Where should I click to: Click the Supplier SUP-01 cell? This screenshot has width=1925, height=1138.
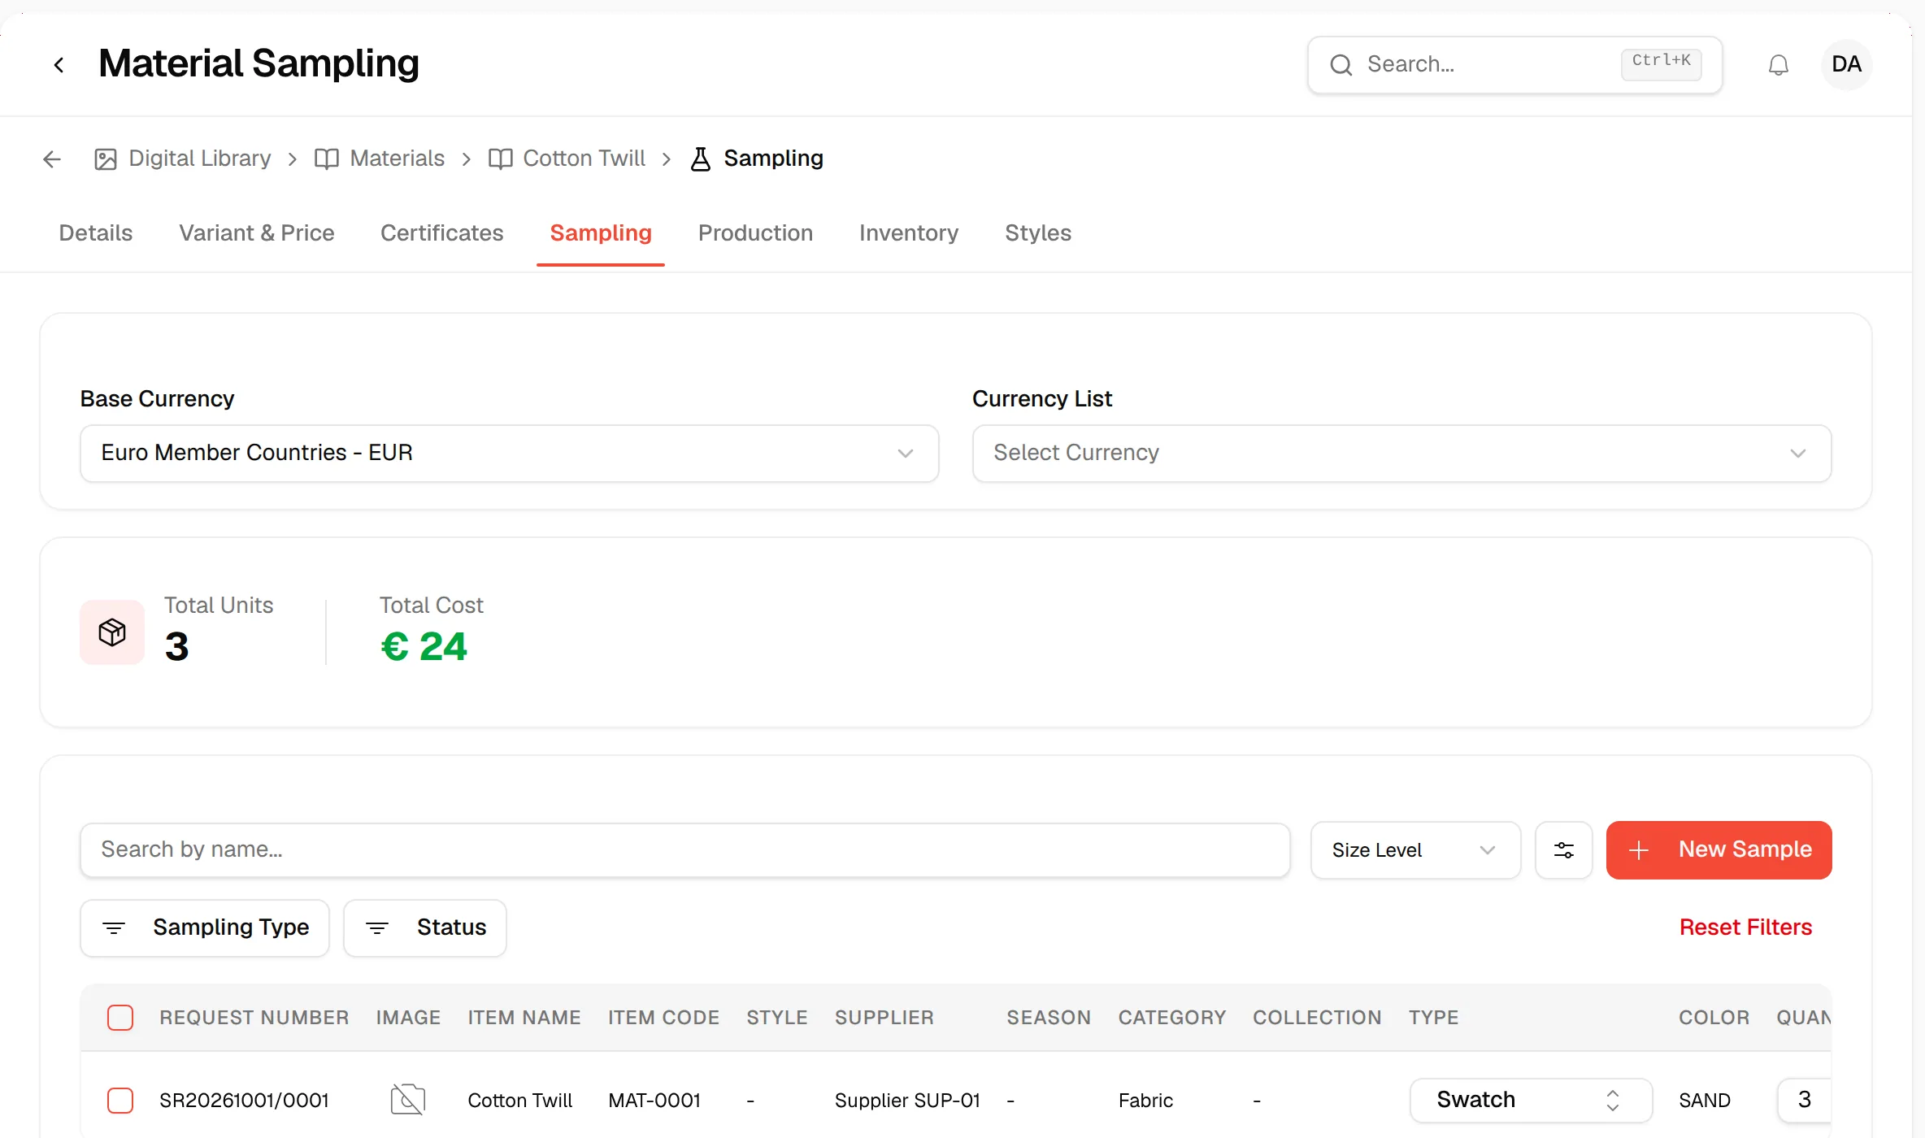907,1101
